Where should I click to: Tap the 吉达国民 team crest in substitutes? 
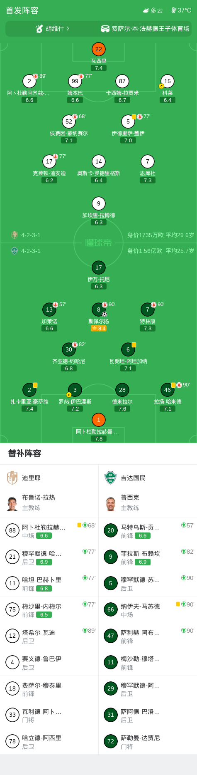[x=110, y=478]
